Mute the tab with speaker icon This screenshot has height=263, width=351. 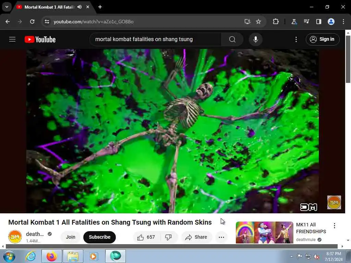point(80,7)
